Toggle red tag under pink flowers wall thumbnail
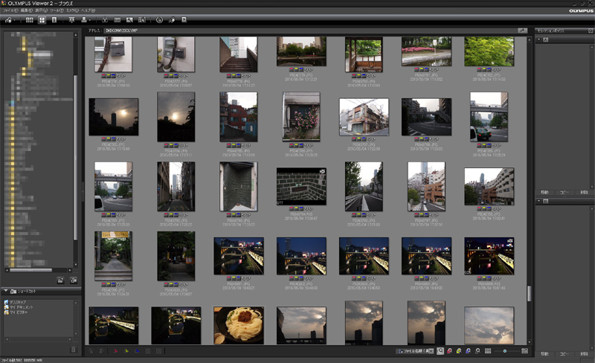595x363 pixels. pyautogui.click(x=292, y=146)
